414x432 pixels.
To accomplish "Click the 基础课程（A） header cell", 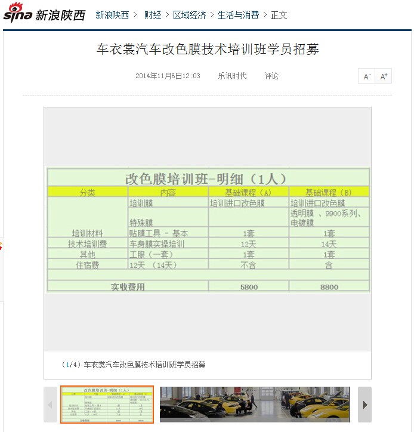I will (248, 192).
